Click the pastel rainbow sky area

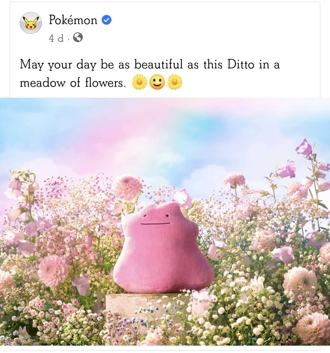(x=165, y=135)
